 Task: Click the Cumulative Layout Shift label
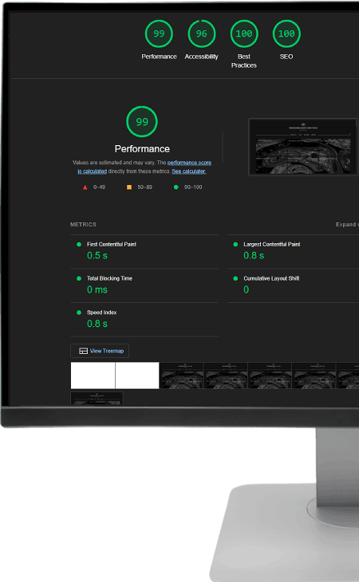[x=271, y=278]
